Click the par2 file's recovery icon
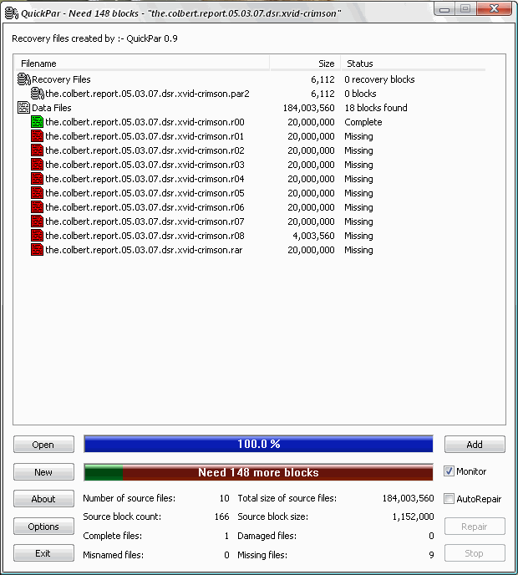This screenshot has width=518, height=575. 38,94
